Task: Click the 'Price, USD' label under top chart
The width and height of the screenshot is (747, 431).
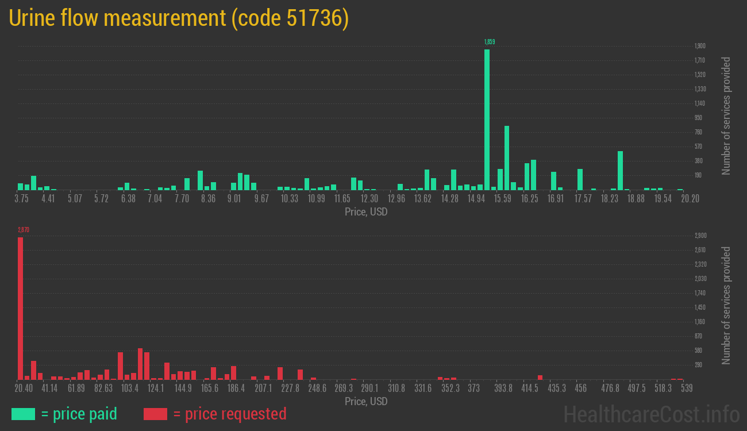Action: 366,212
